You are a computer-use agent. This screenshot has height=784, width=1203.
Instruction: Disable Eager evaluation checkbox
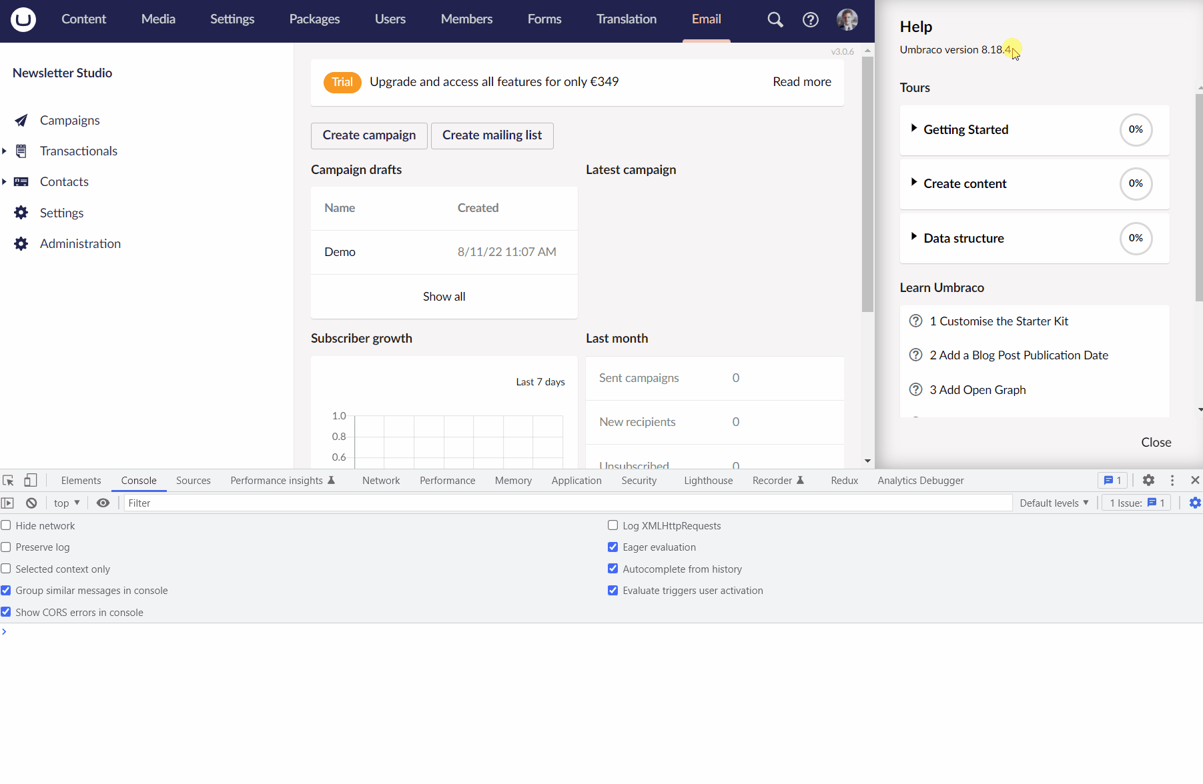coord(613,547)
